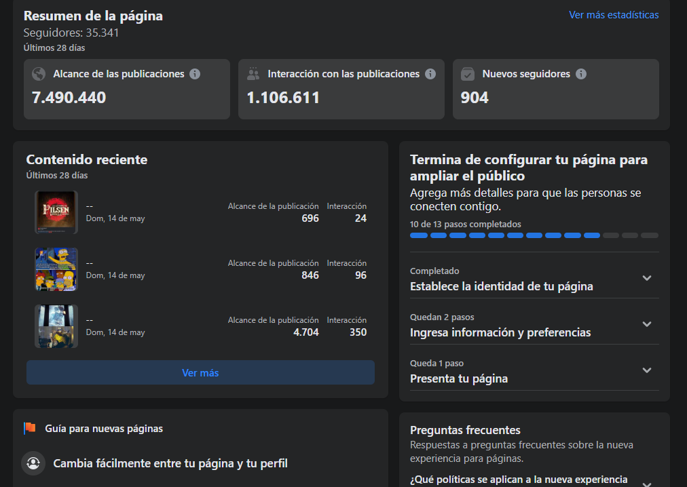Viewport: 687px width, 487px height.
Task: Open Ver más estadísticas link
Action: pos(614,15)
